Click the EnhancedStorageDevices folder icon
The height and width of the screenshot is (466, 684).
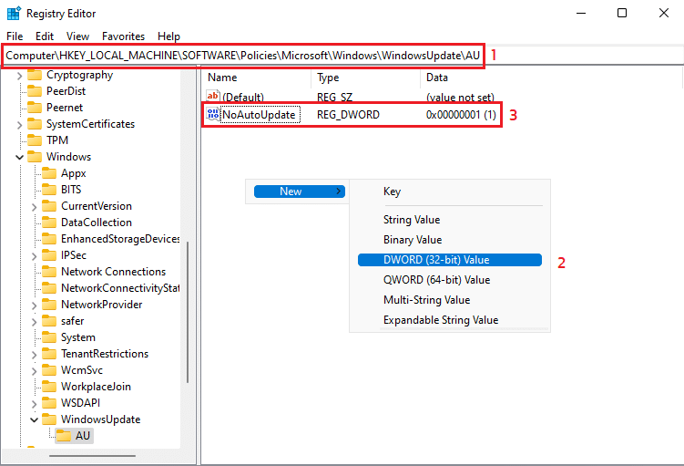tap(49, 239)
